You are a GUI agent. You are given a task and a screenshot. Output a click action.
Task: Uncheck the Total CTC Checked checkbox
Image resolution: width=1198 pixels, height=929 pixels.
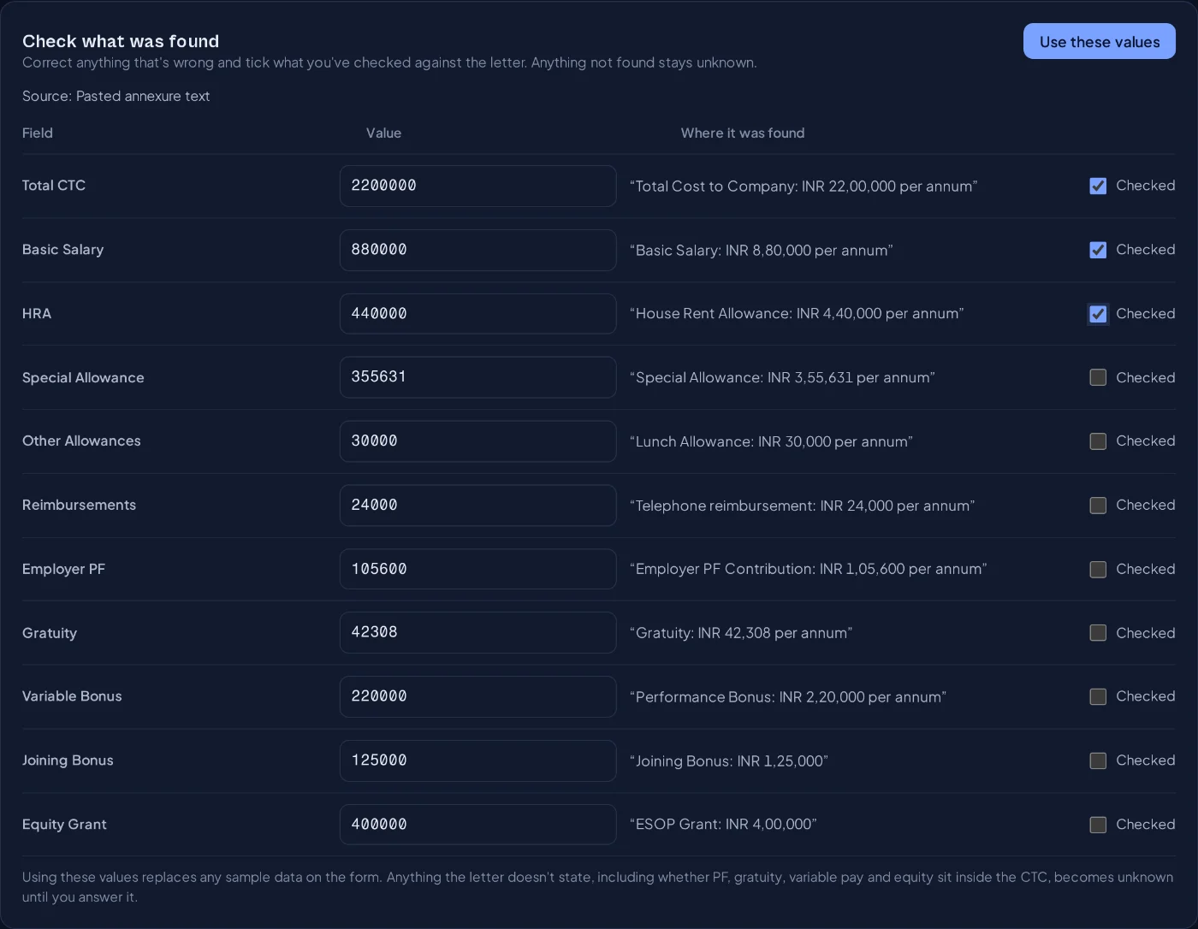click(x=1098, y=186)
